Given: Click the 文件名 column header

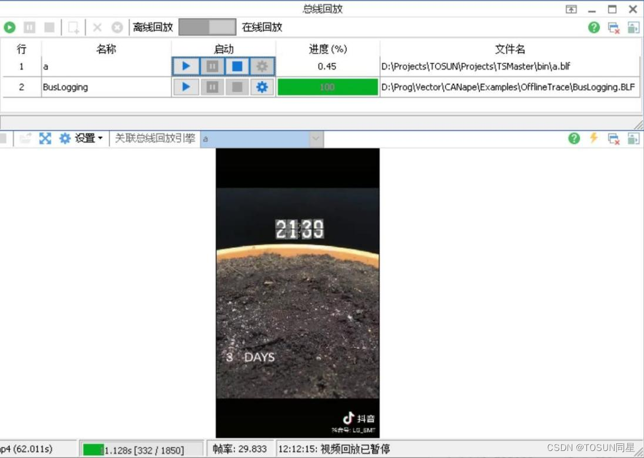Looking at the screenshot, I should (509, 49).
